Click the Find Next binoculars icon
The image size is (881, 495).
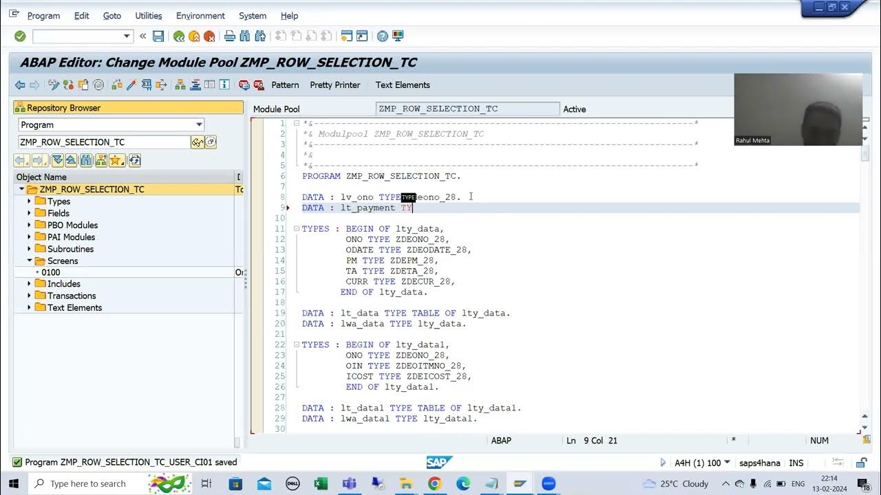(260, 36)
